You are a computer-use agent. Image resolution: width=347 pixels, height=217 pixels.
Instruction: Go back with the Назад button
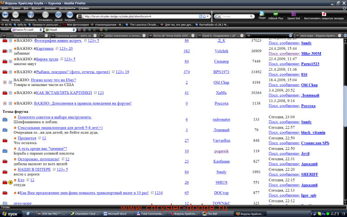click(5, 16)
